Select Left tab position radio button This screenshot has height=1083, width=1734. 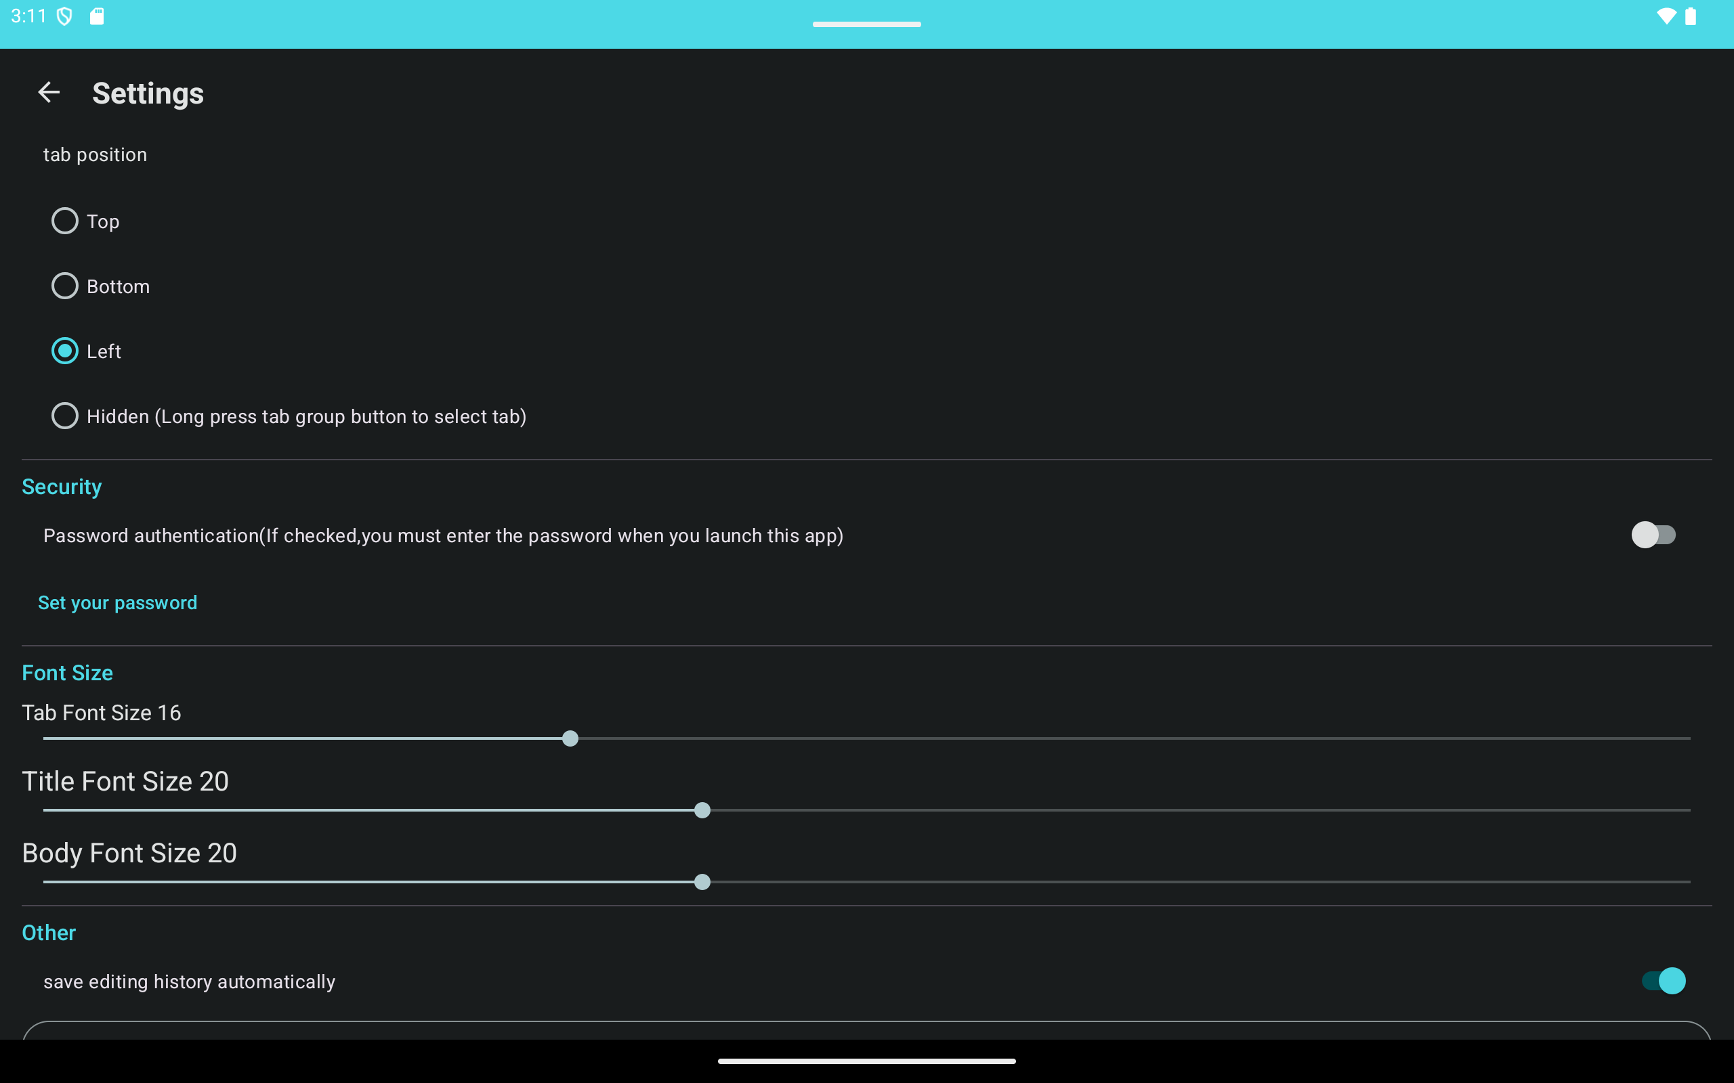(64, 351)
